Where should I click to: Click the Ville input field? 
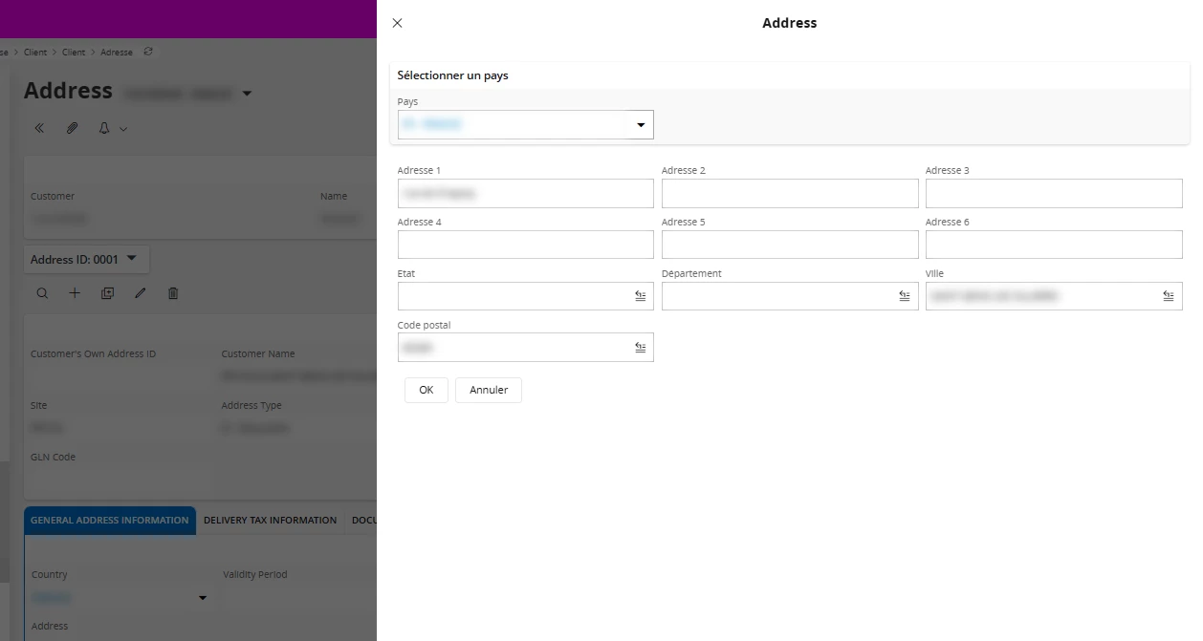click(x=1054, y=296)
